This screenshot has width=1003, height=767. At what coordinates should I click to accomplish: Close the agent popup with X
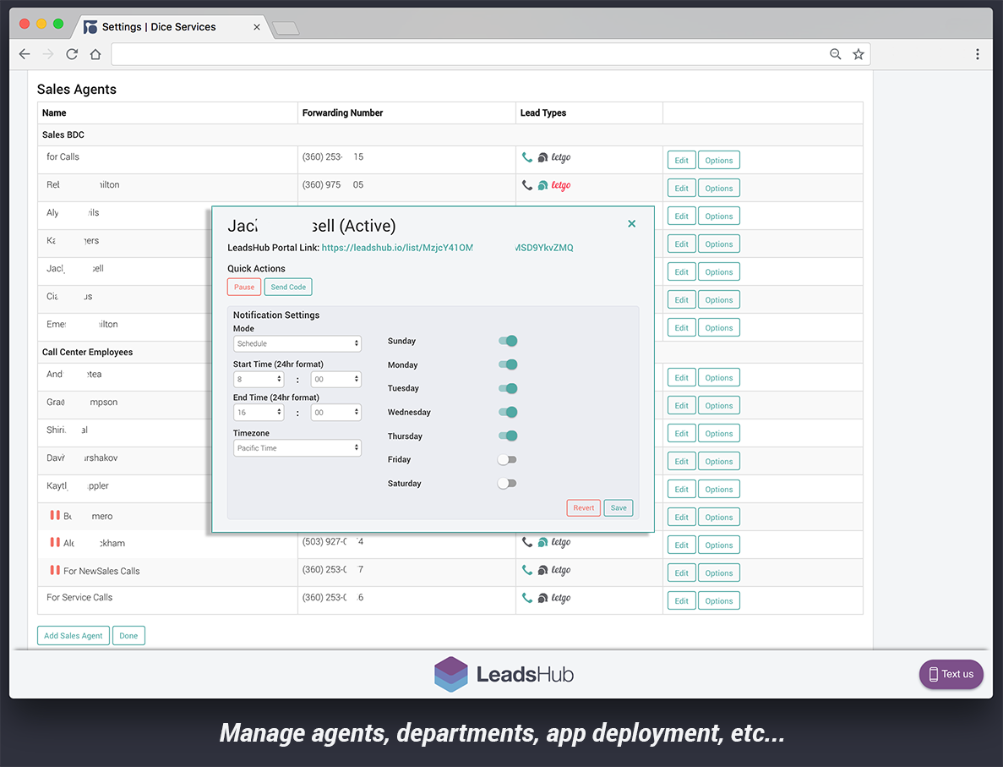coord(631,223)
